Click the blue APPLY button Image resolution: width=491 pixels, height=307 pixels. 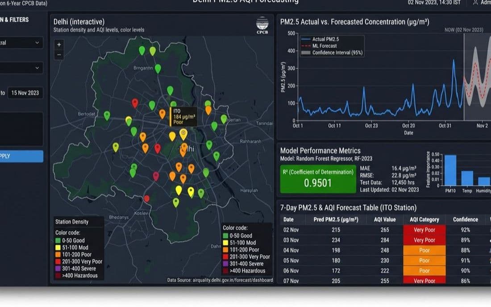click(21, 156)
